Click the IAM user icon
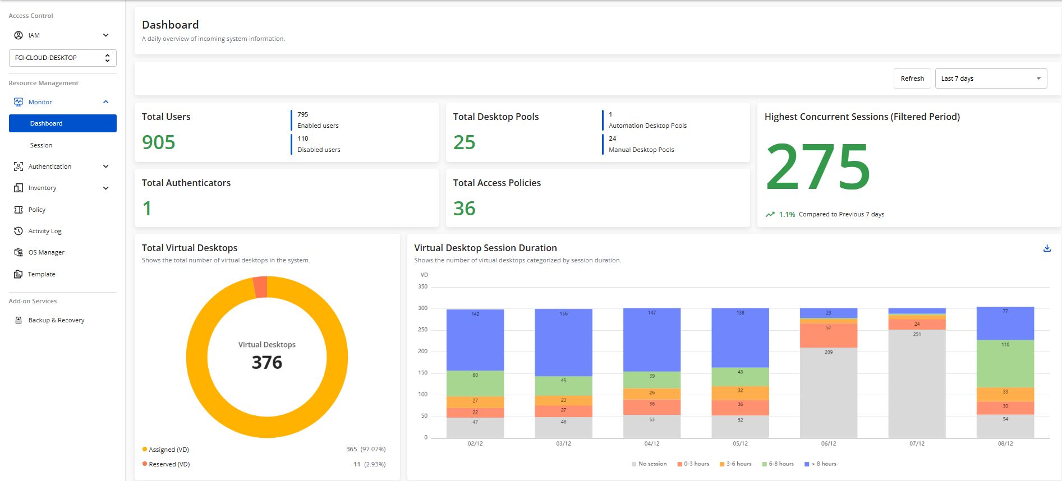The height and width of the screenshot is (481, 1062). coord(19,35)
